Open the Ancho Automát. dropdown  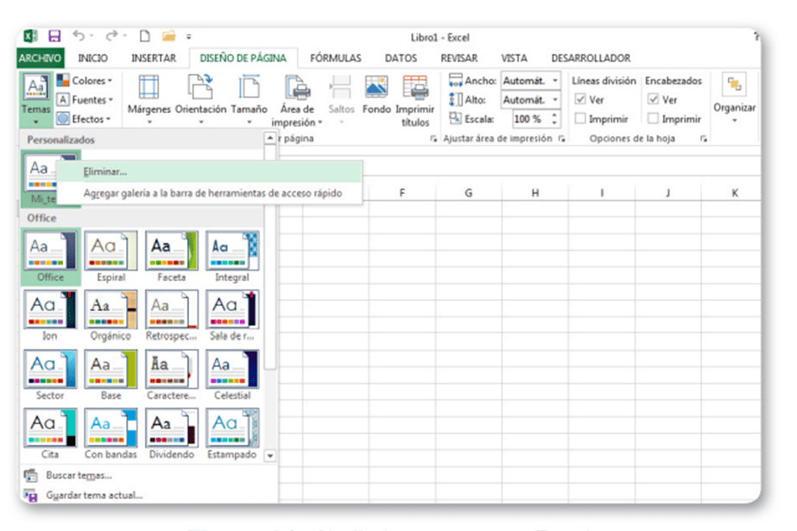[554, 81]
